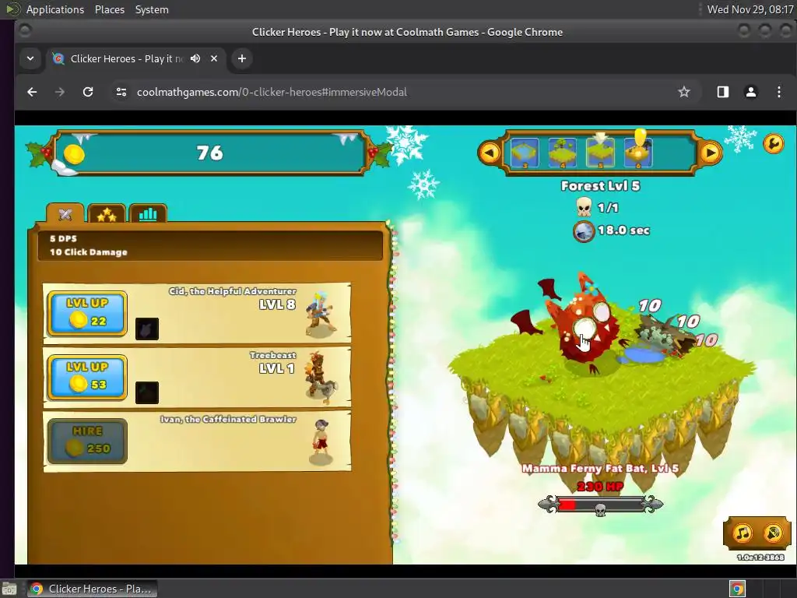Click the '10 Click Damage' text
Viewport: 797px width, 598px height.
[89, 252]
